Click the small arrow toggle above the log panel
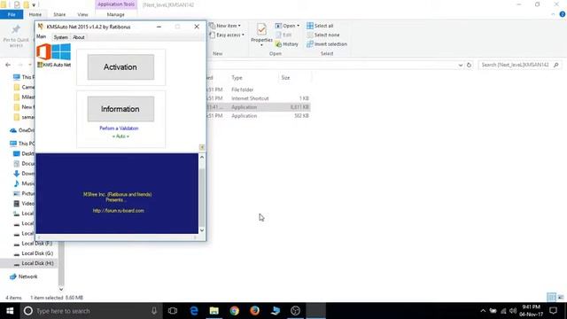Viewport: 567px width, 319px height. (x=202, y=147)
